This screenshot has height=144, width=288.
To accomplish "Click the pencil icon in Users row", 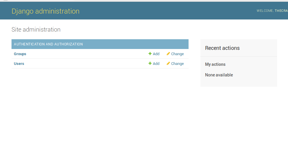I will click(168, 63).
